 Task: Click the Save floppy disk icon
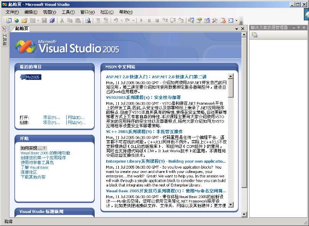(x=44, y=20)
